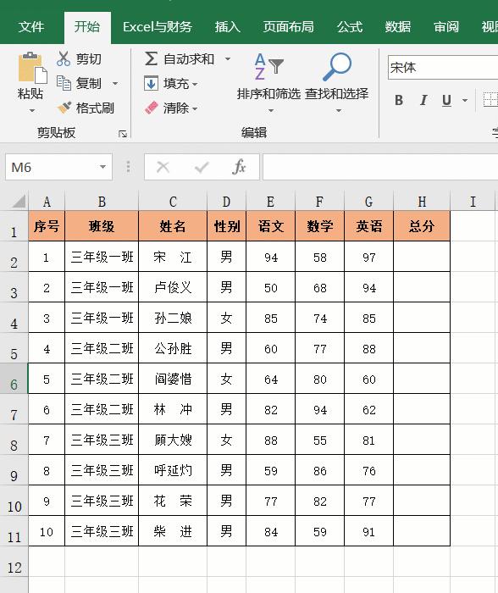Toggle Underline formatting
Image resolution: width=498 pixels, height=593 pixels.
tap(446, 100)
